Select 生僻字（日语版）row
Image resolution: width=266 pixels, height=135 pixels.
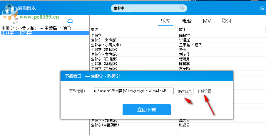(178, 59)
